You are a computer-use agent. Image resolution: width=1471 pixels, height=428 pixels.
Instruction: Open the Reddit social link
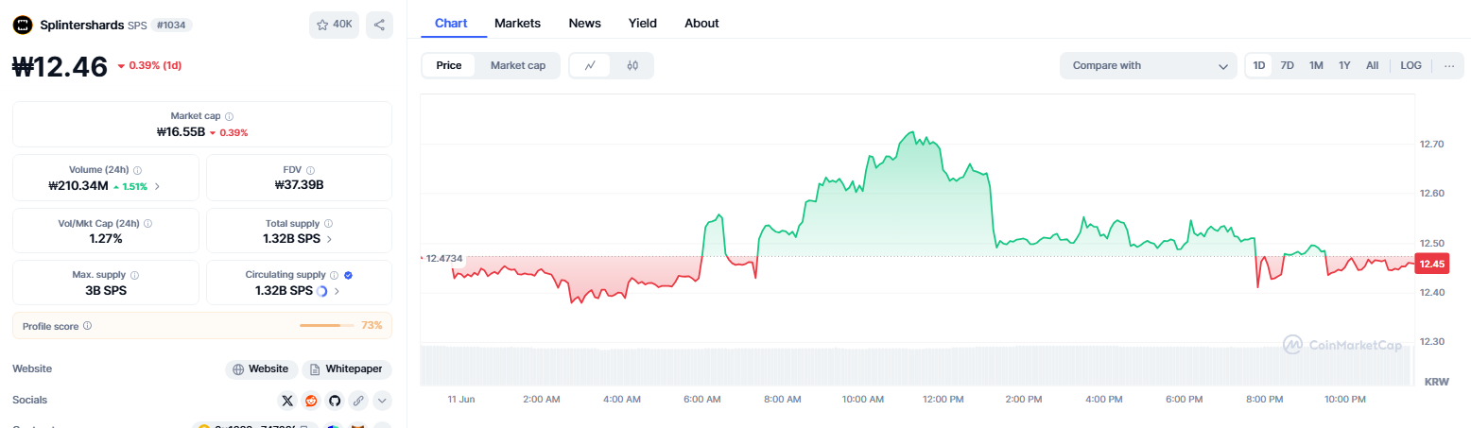coord(311,401)
